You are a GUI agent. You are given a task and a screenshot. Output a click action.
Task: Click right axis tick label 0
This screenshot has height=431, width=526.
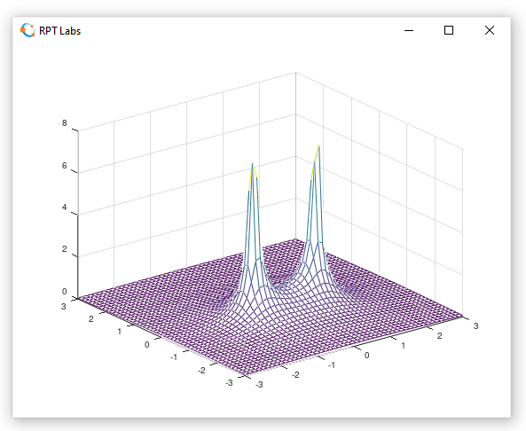click(x=366, y=356)
